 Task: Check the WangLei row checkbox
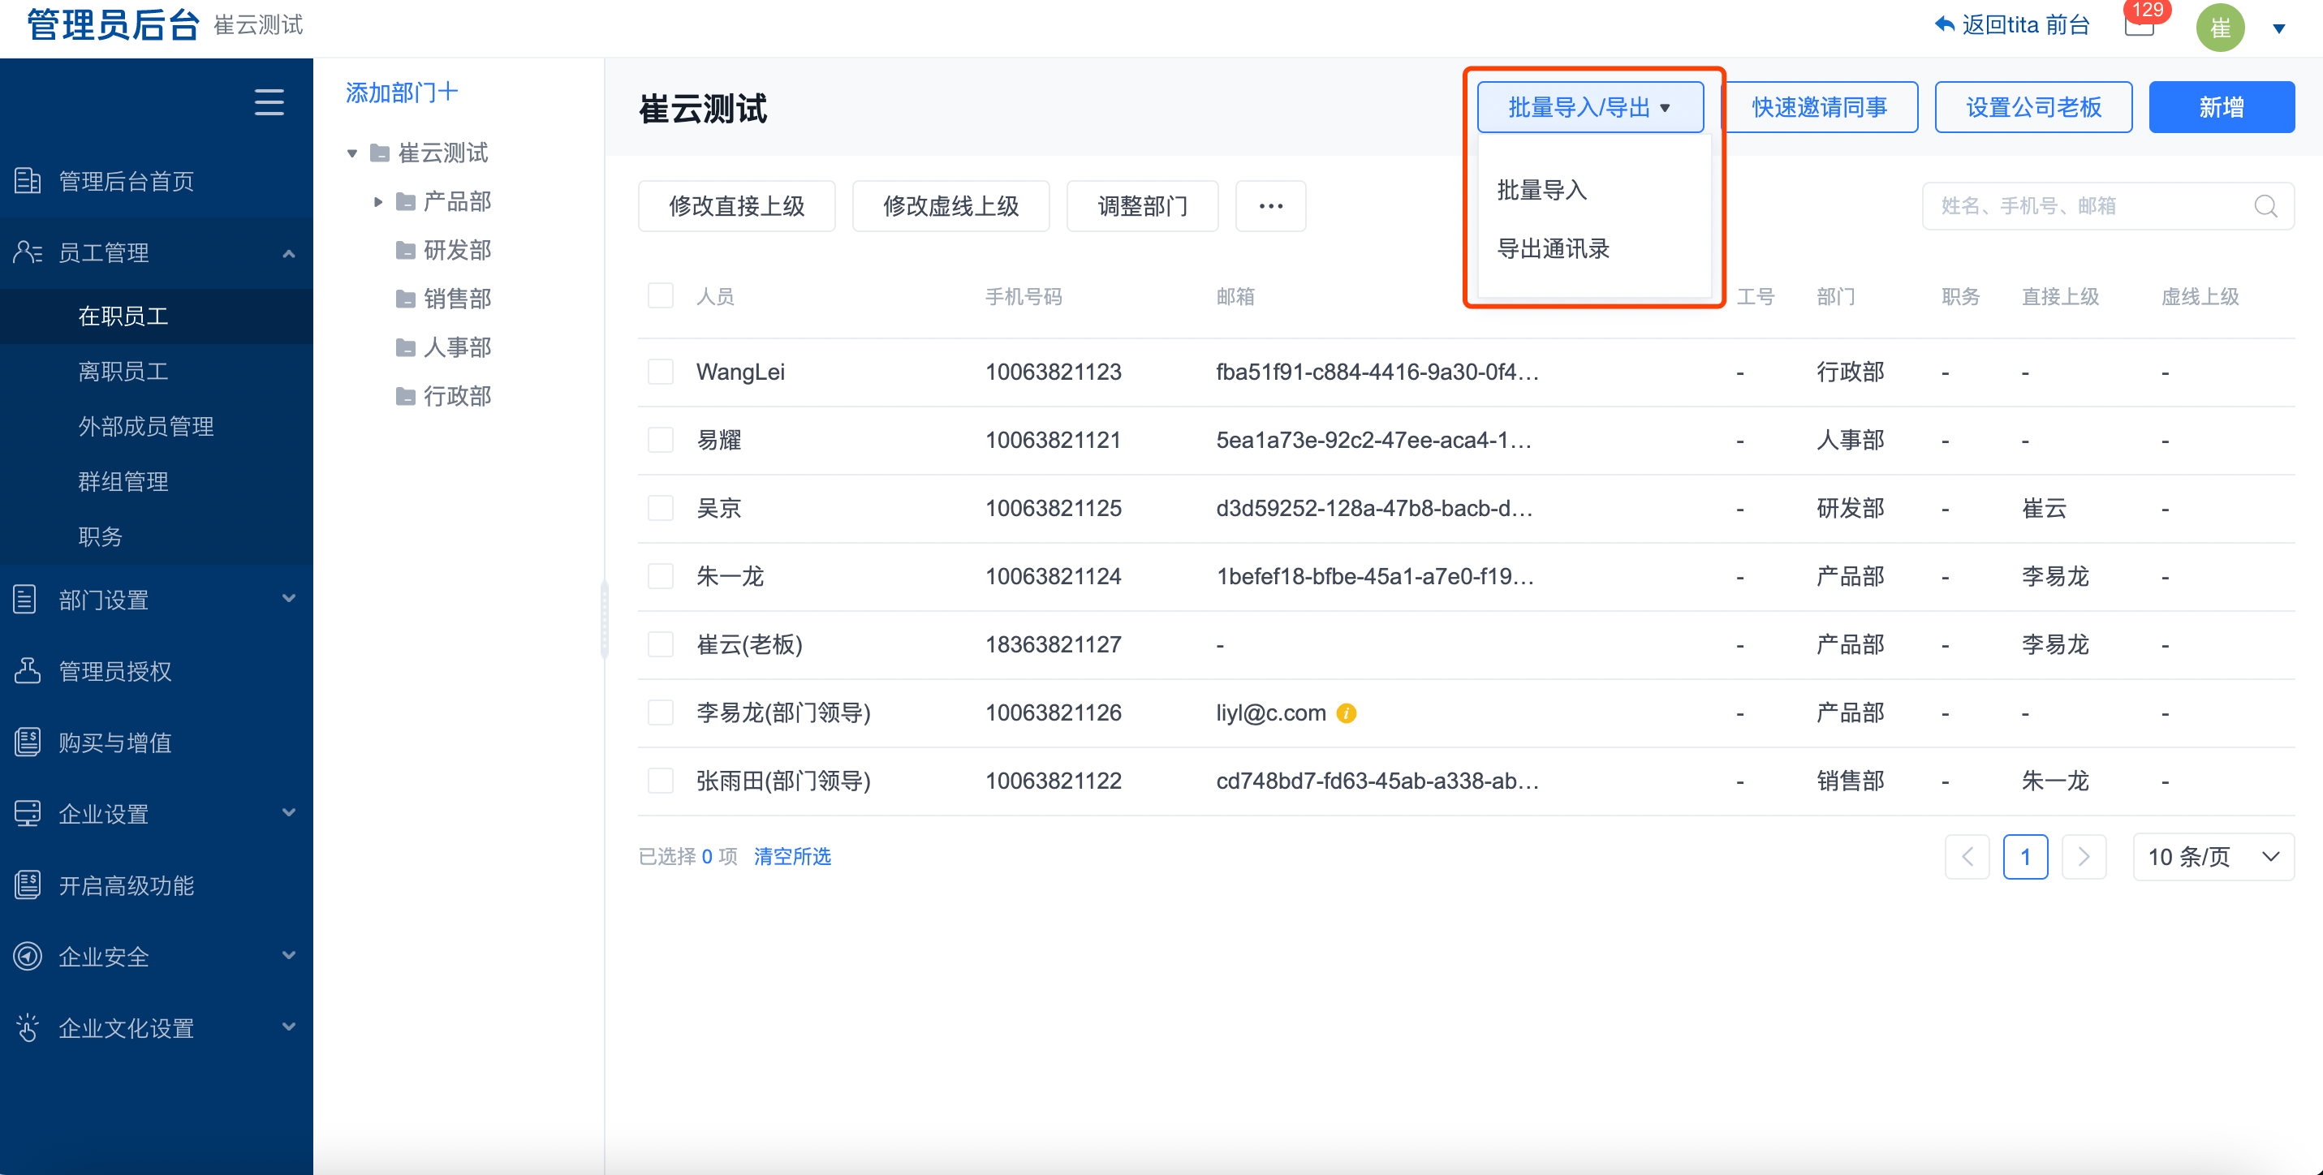point(660,372)
